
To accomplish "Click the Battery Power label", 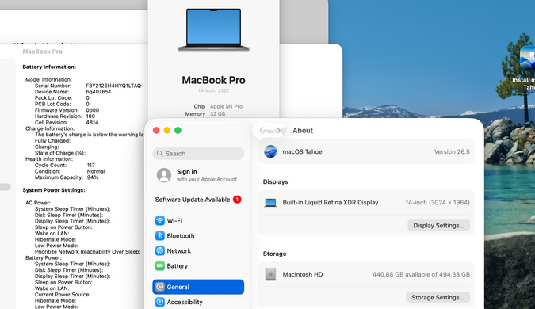I will pyautogui.click(x=44, y=257).
